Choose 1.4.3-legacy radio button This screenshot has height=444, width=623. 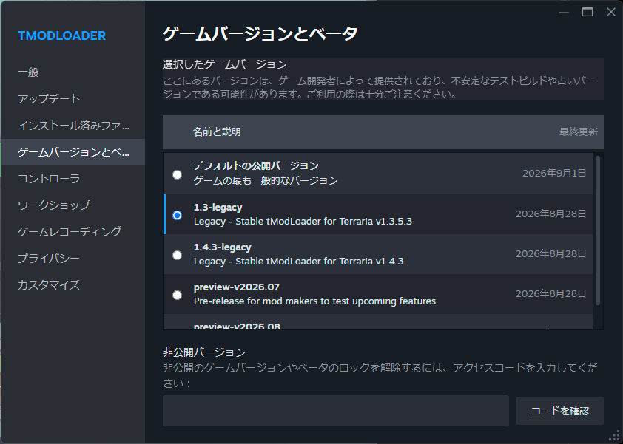[177, 255]
